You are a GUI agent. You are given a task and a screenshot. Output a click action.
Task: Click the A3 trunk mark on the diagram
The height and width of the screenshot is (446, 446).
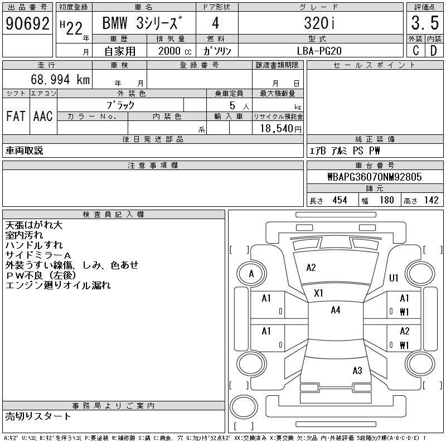click(357, 371)
